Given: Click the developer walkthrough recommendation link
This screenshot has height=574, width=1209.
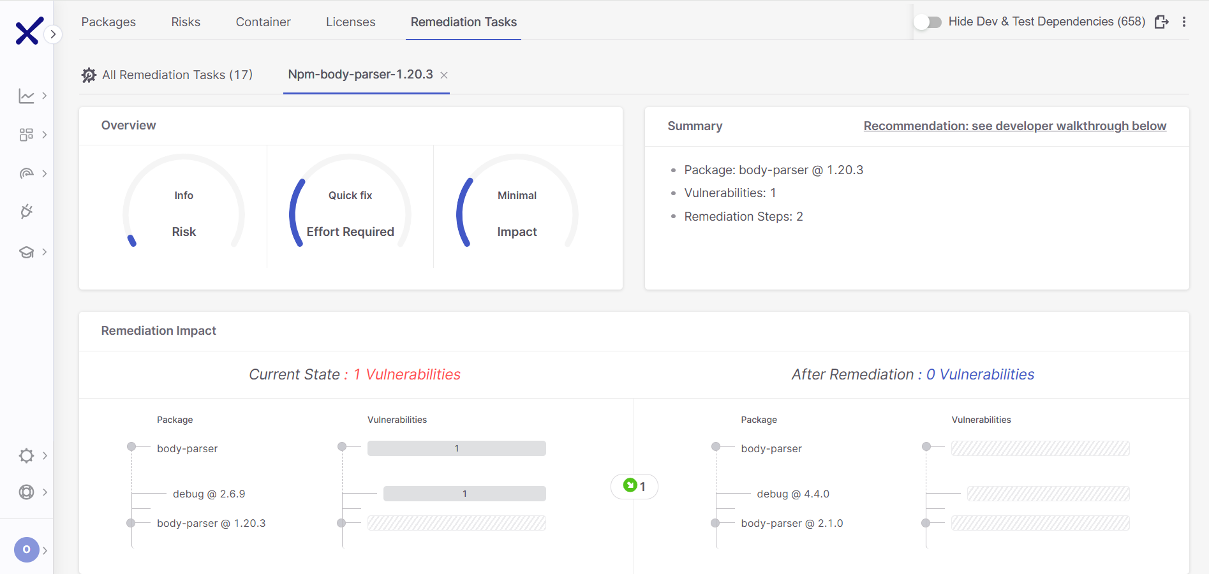Looking at the screenshot, I should pos(1014,126).
